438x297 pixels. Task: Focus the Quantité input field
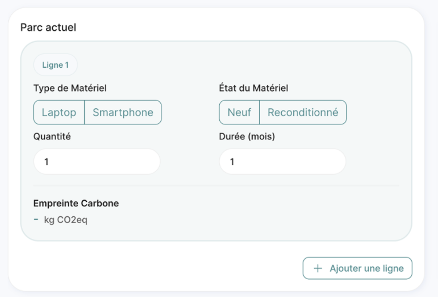[97, 162]
